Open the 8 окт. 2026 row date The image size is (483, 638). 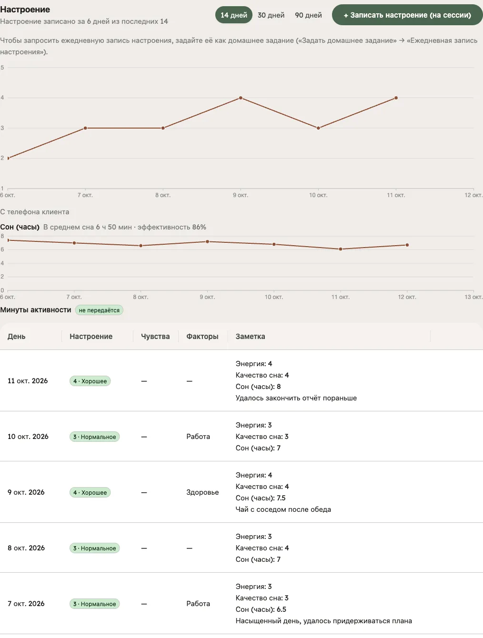26,548
